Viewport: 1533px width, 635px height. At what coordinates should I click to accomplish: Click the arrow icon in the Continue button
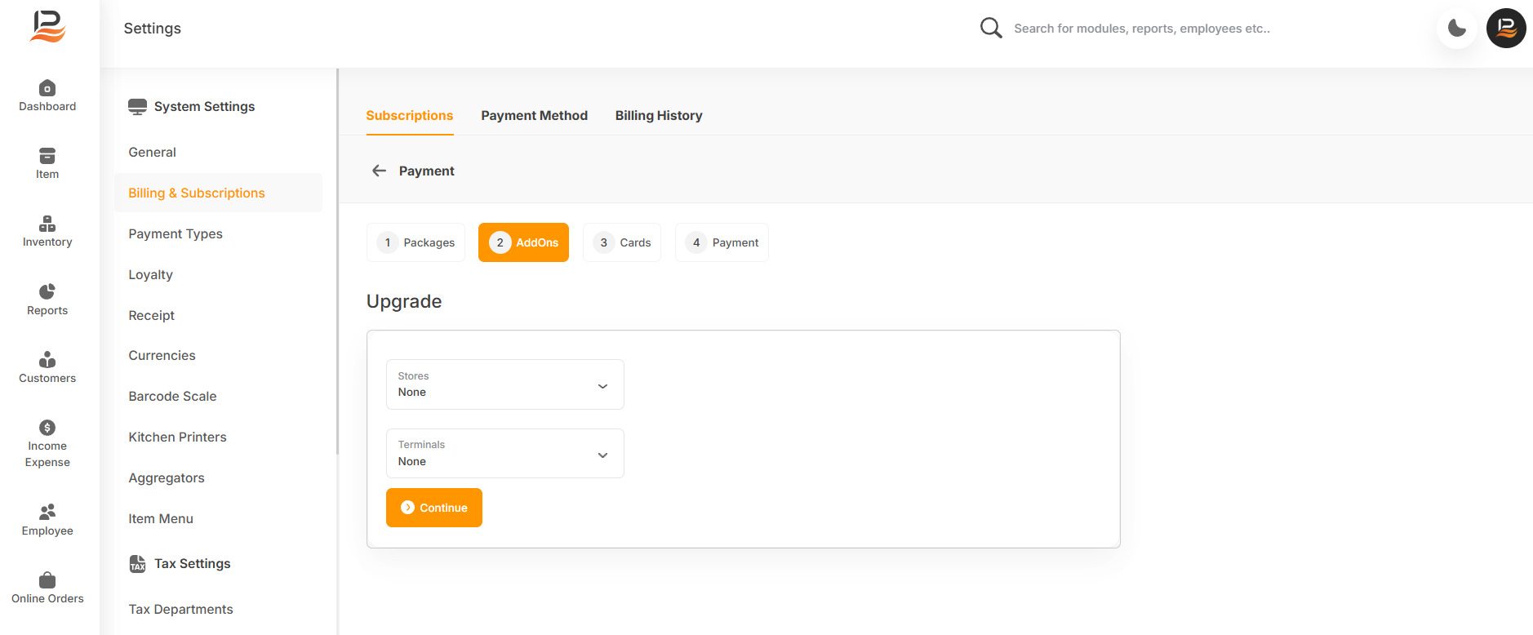(407, 508)
